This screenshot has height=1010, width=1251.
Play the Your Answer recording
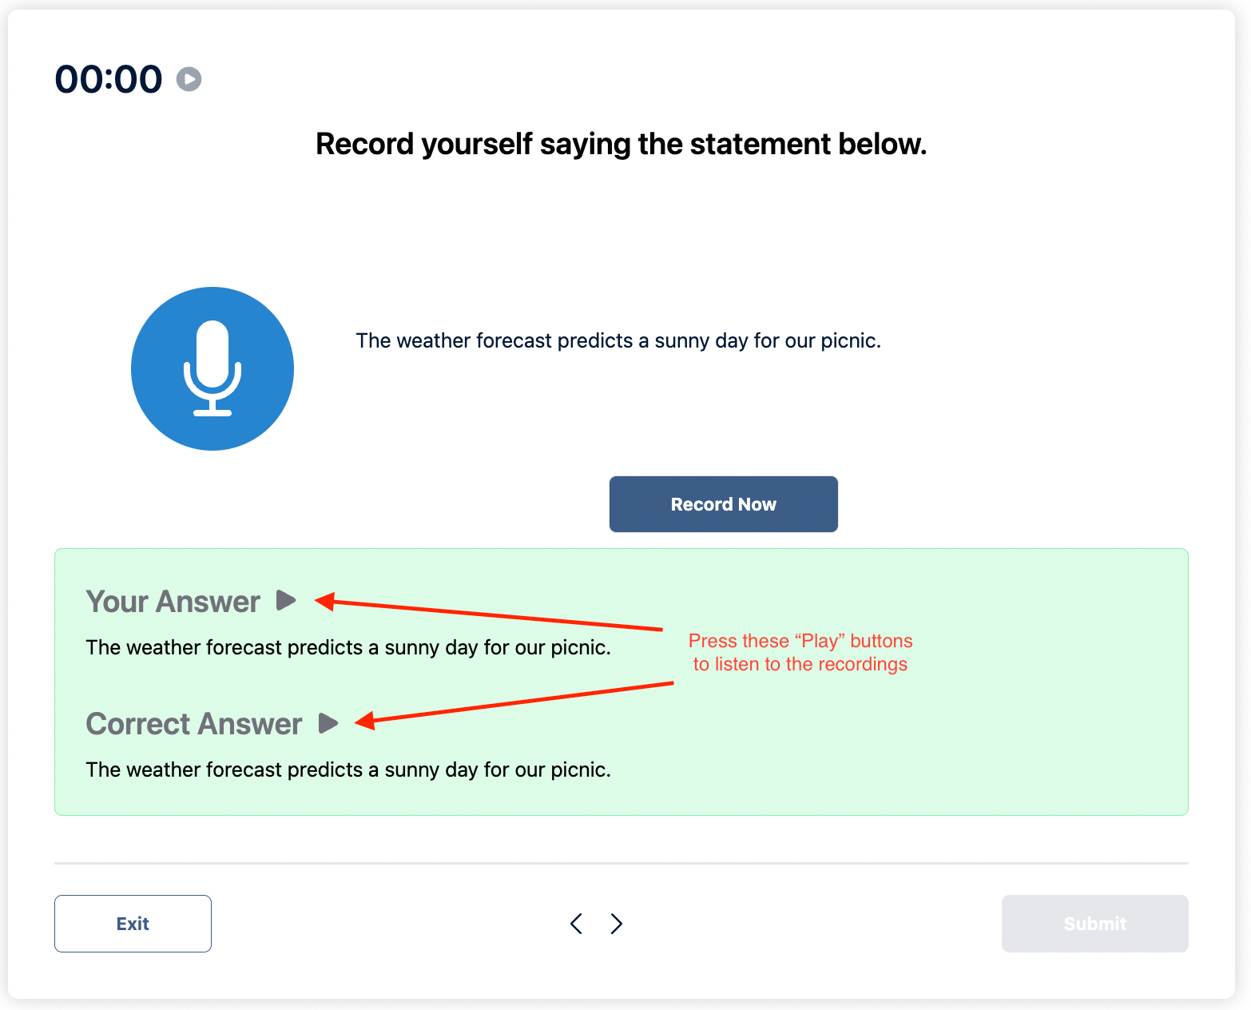[286, 600]
